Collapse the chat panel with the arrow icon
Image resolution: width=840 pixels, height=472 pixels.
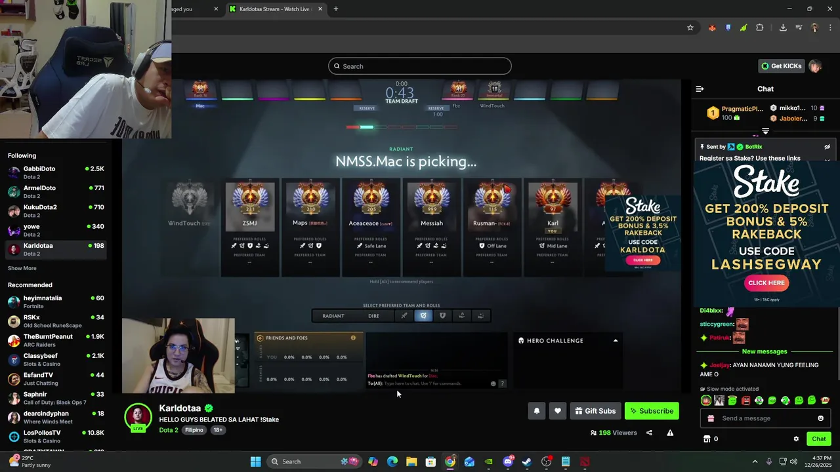pyautogui.click(x=700, y=88)
